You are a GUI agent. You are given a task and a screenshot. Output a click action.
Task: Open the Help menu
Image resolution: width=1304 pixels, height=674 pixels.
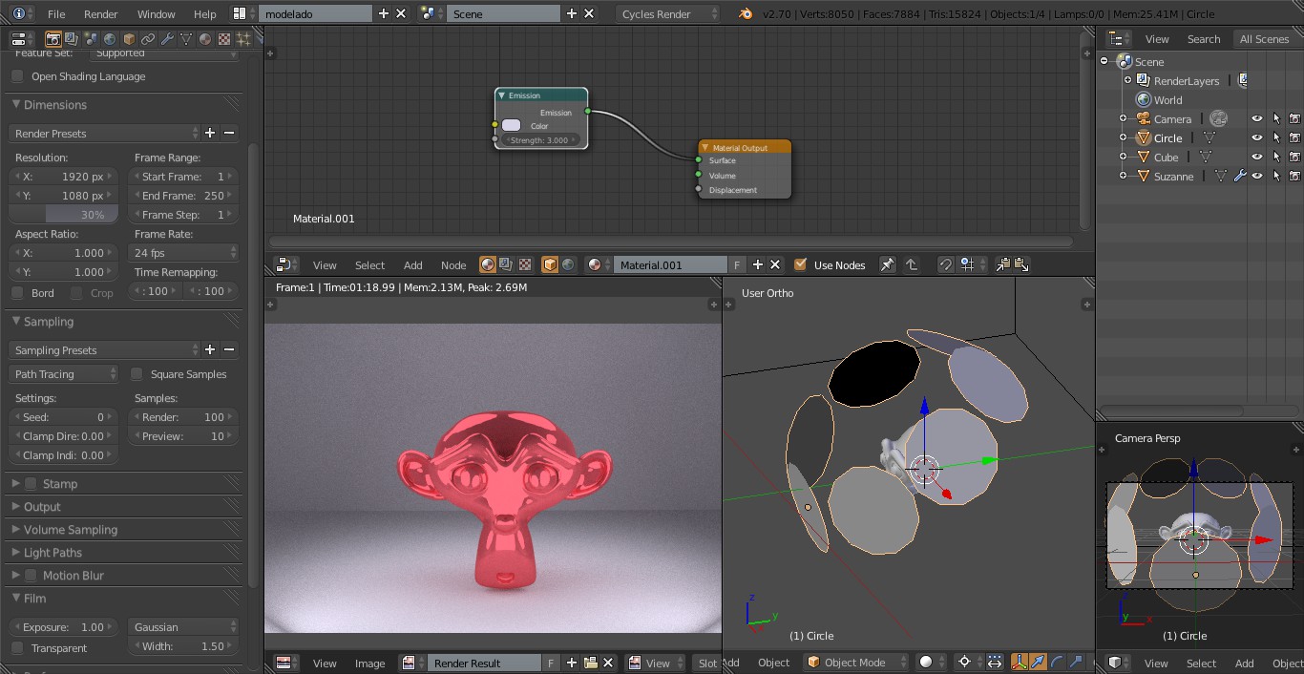pyautogui.click(x=205, y=14)
